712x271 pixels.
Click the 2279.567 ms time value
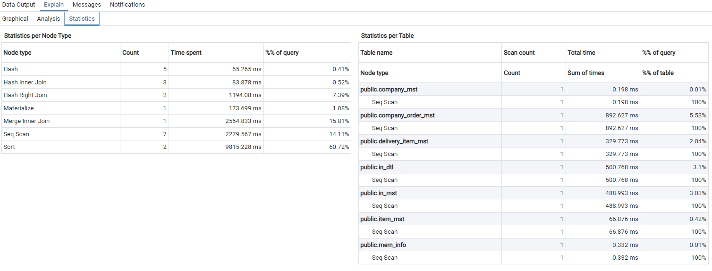[244, 134]
